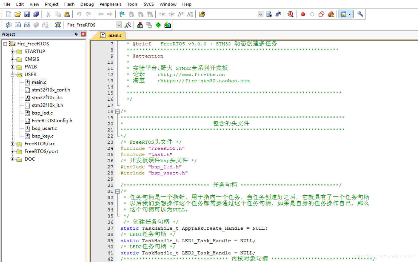The width and height of the screenshot is (418, 262).
Task: Collapse the USER folder
Action: (x=13, y=74)
